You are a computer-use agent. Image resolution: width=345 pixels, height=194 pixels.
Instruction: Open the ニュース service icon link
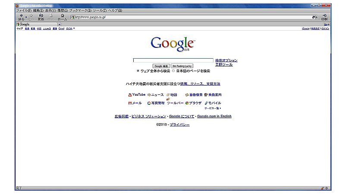click(x=156, y=95)
